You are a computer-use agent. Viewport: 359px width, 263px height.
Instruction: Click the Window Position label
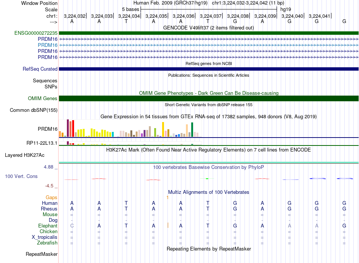[39, 3]
